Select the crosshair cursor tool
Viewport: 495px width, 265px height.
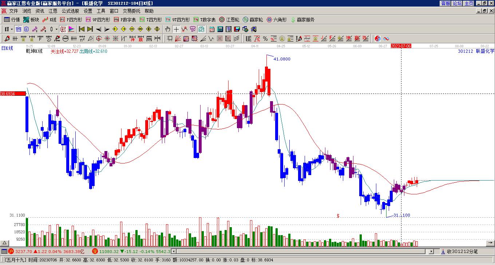click(x=176, y=29)
